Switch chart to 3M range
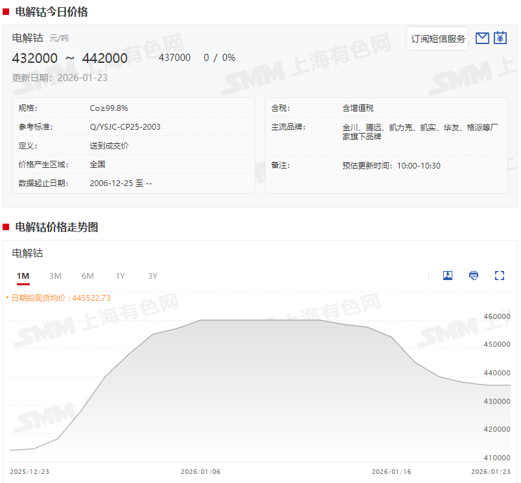 pos(56,276)
